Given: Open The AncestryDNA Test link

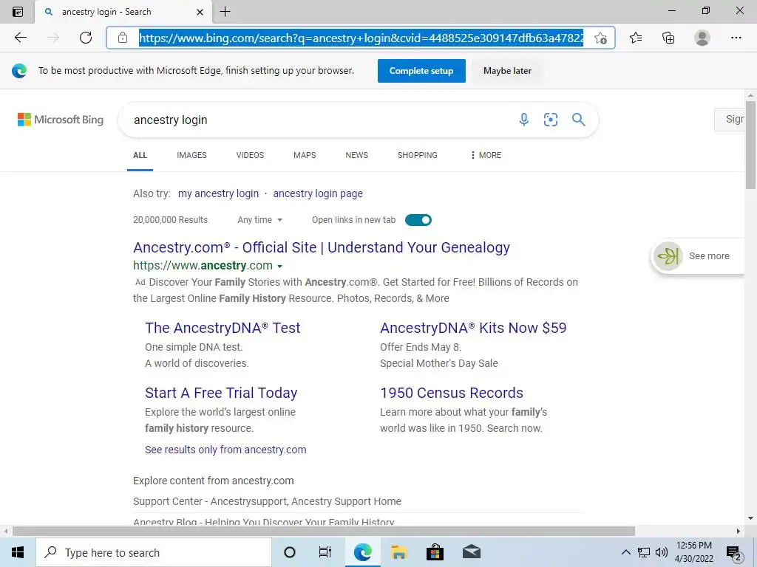Looking at the screenshot, I should pyautogui.click(x=223, y=328).
